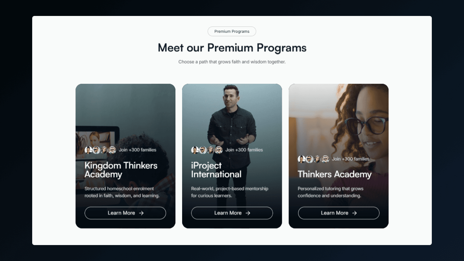Screen dimensions: 464x261
Task: Open Learn More for iProject International
Action: pyautogui.click(x=232, y=213)
